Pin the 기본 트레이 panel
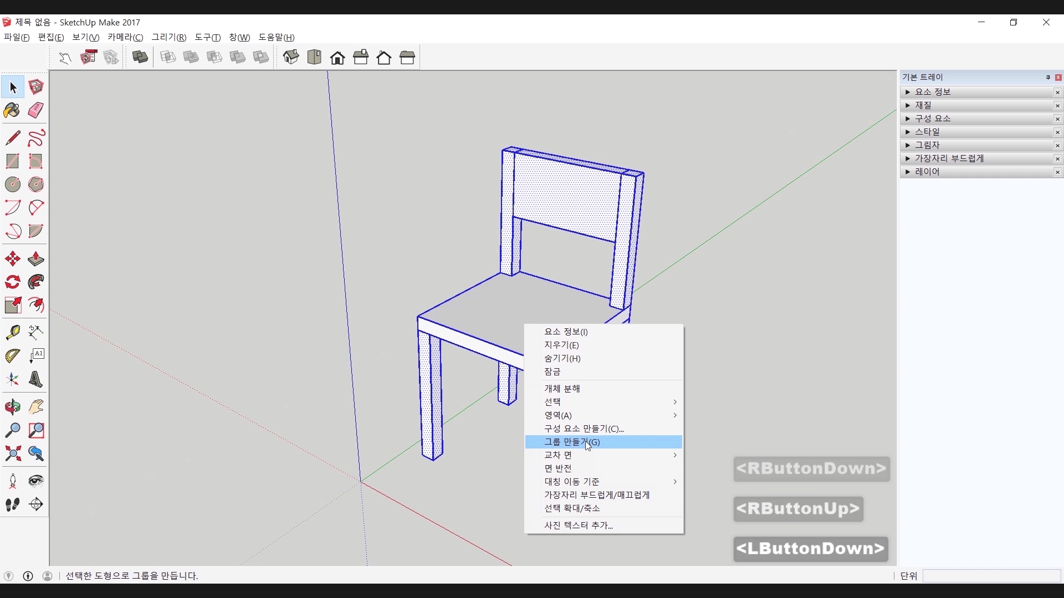 tap(1048, 78)
